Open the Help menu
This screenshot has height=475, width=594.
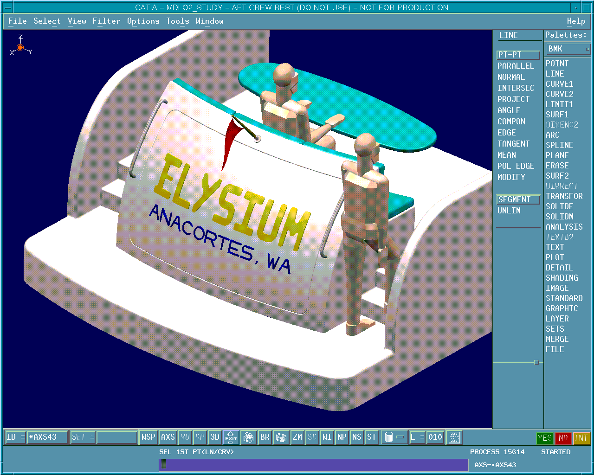[576, 21]
